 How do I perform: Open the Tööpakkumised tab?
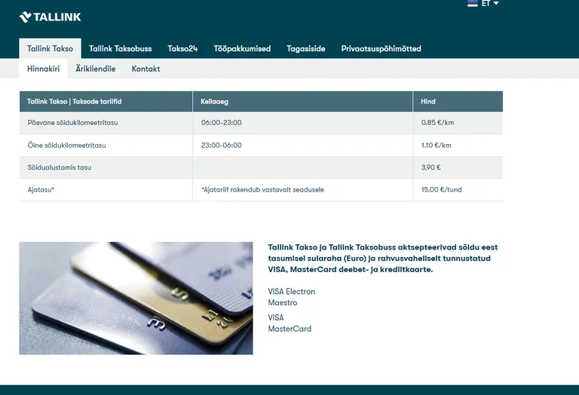(x=242, y=48)
